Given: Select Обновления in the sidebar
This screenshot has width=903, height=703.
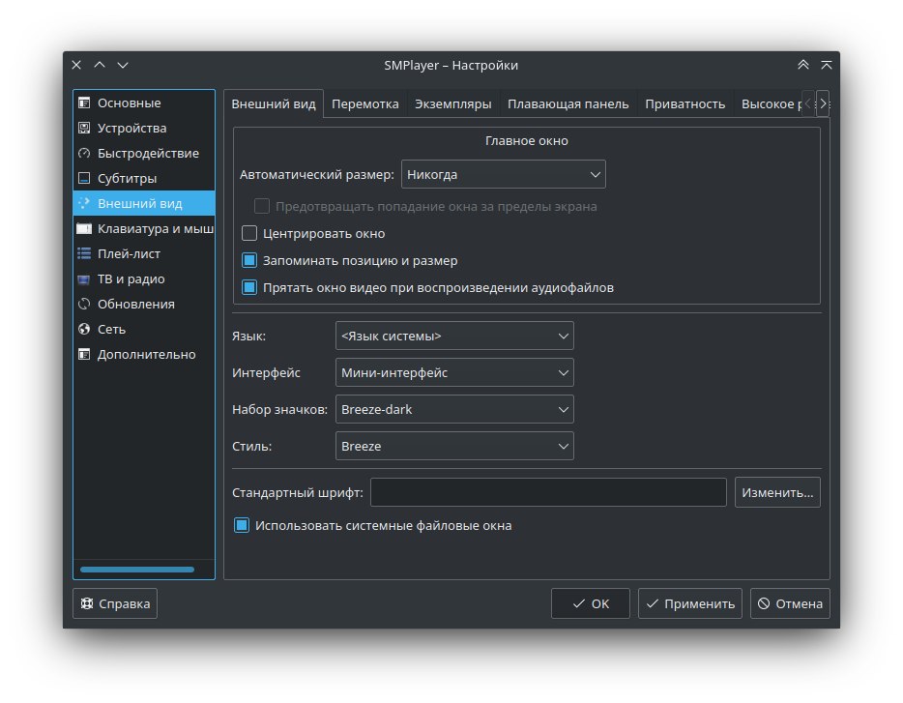Looking at the screenshot, I should pos(144,305).
